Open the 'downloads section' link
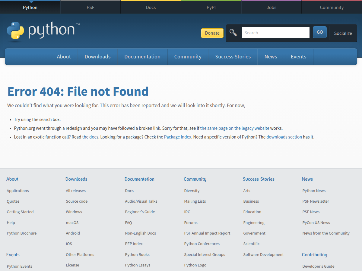Viewport: 362px width, 271px height. pyautogui.click(x=284, y=137)
